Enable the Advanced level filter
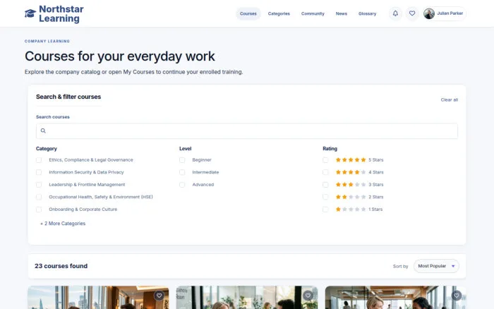The image size is (494, 309). click(182, 185)
